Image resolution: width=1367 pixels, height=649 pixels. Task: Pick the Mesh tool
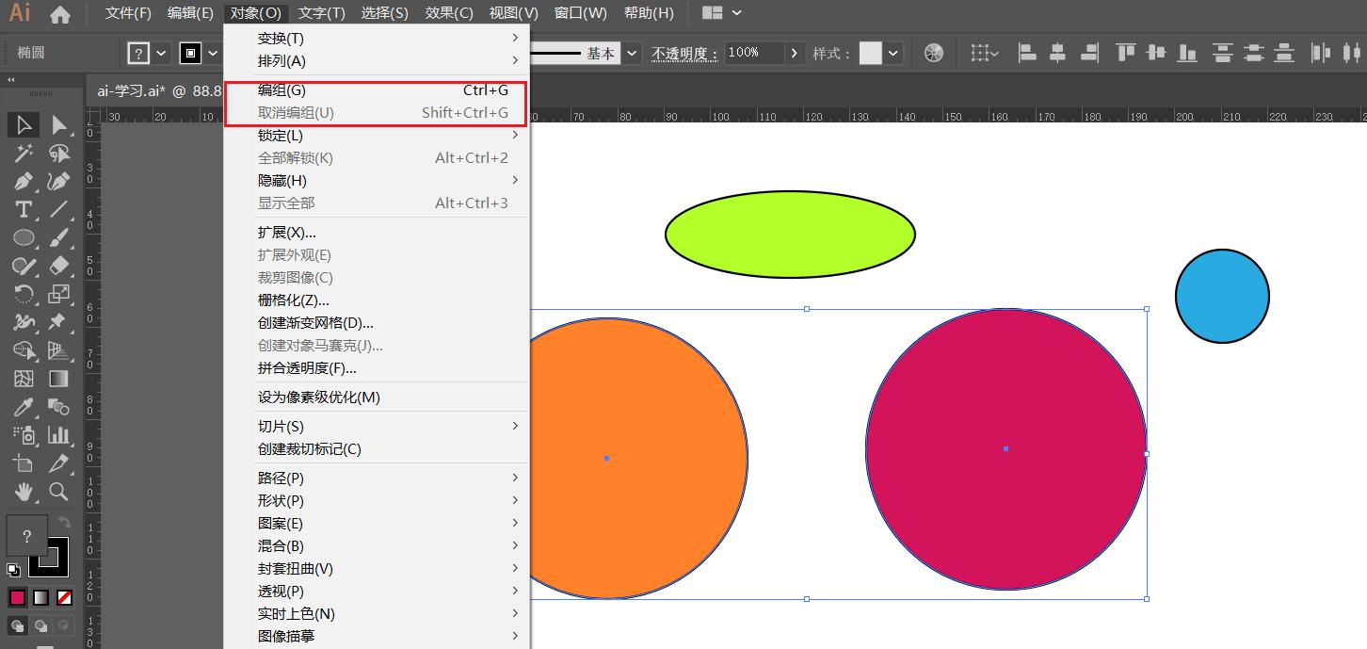[24, 379]
